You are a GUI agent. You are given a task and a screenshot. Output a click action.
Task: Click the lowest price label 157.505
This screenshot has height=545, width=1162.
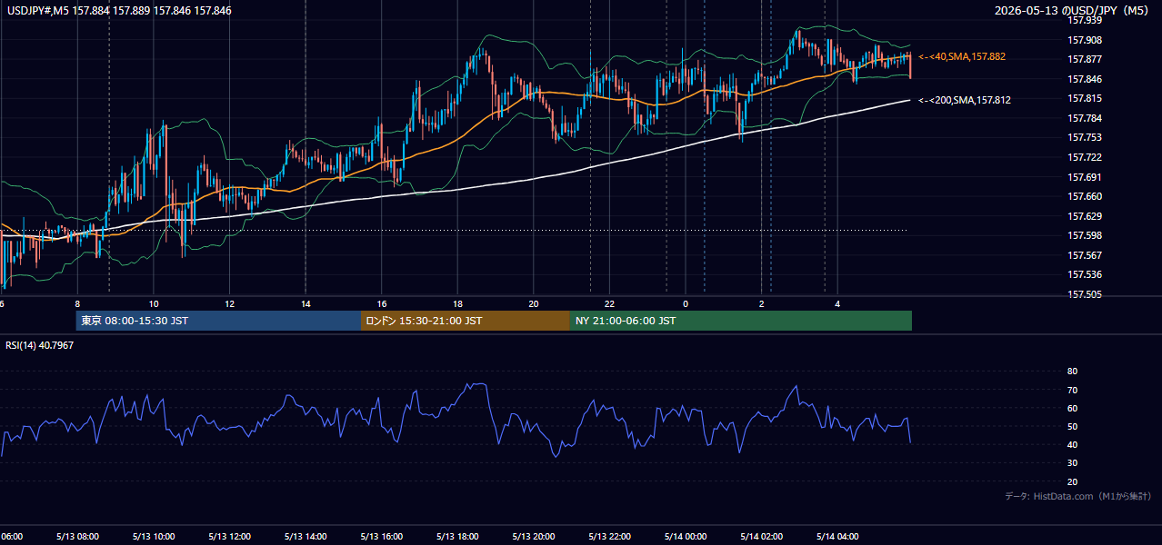1086,294
